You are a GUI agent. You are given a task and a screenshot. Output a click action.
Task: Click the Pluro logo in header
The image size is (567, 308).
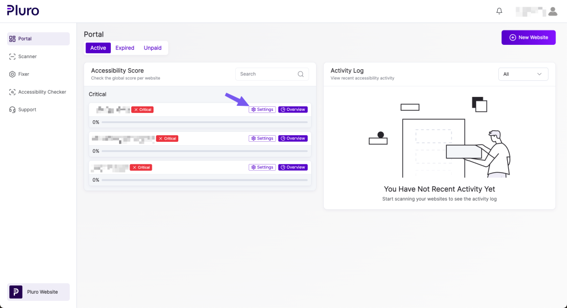[x=23, y=10]
